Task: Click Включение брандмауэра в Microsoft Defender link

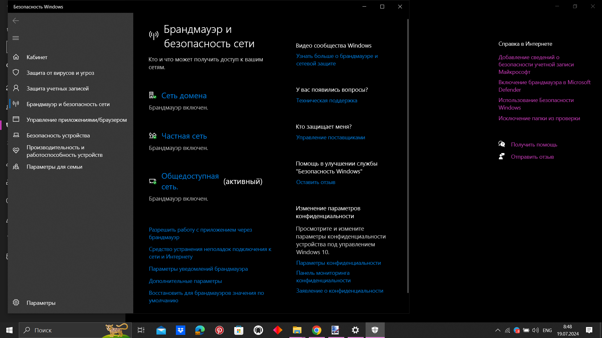Action: click(544, 86)
